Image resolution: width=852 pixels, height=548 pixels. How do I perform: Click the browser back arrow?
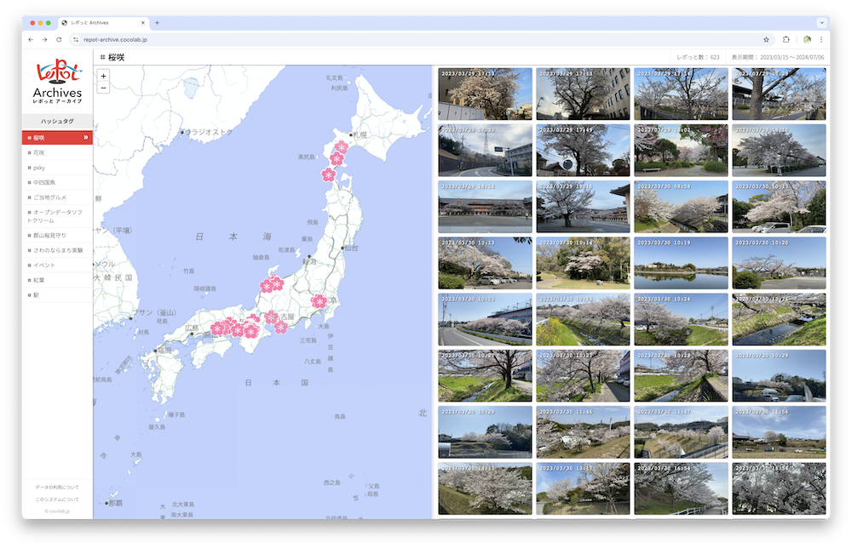(x=32, y=40)
